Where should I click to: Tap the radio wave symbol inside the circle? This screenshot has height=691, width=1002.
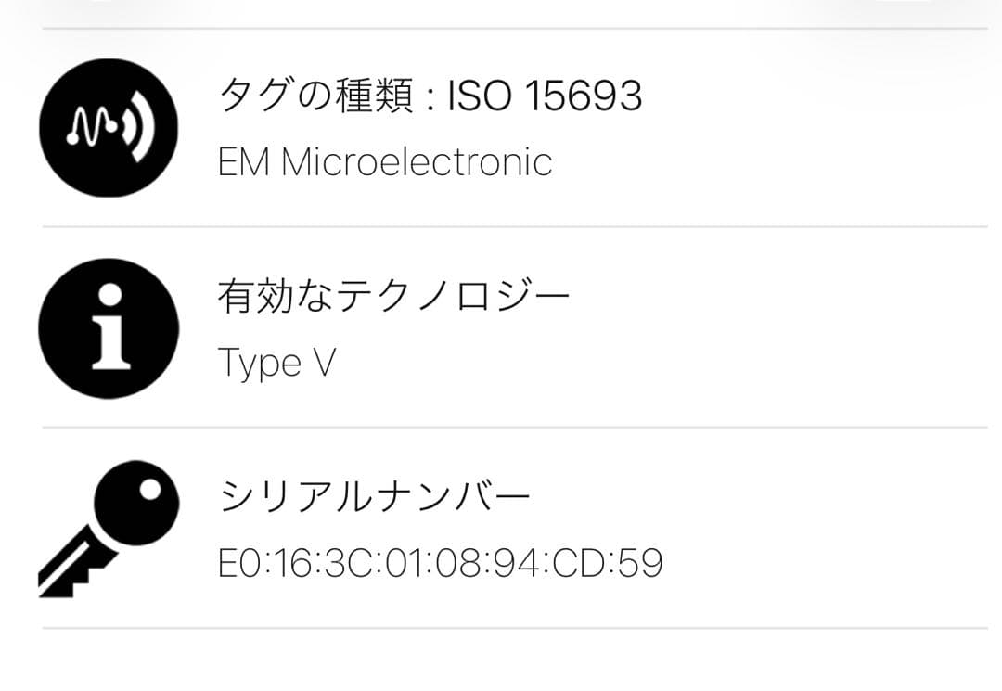(x=109, y=128)
